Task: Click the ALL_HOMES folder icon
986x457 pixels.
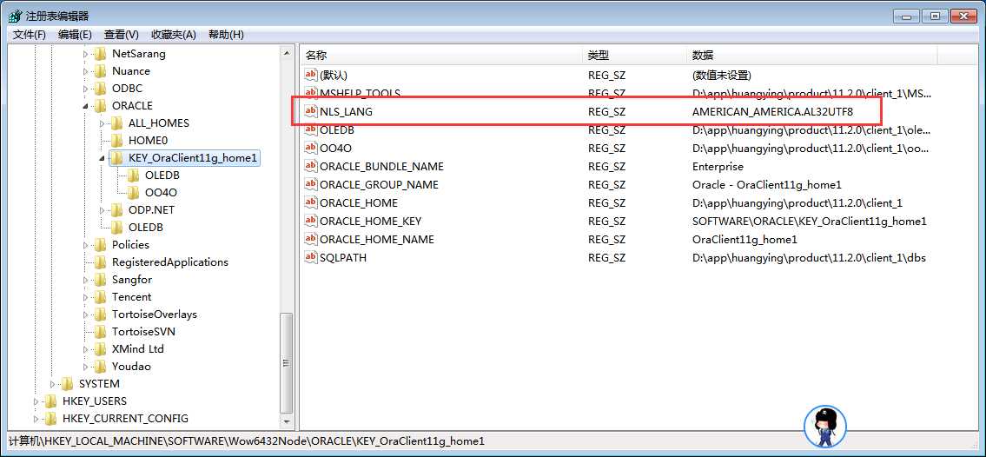Action: [116, 123]
